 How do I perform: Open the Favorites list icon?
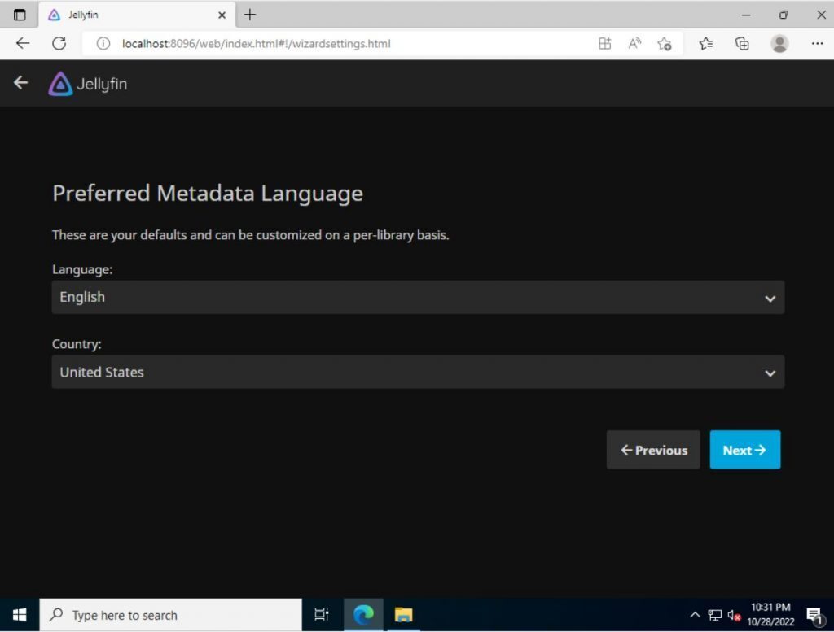click(x=707, y=44)
